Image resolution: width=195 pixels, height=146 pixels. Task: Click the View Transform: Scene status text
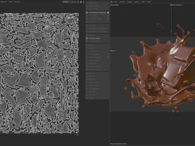pos(119,144)
